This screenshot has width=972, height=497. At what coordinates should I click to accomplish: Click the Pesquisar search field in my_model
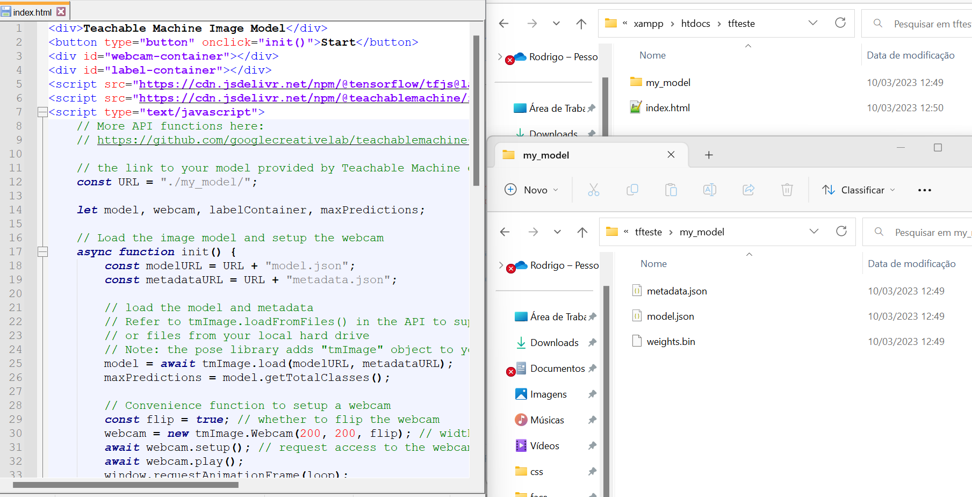[930, 232]
